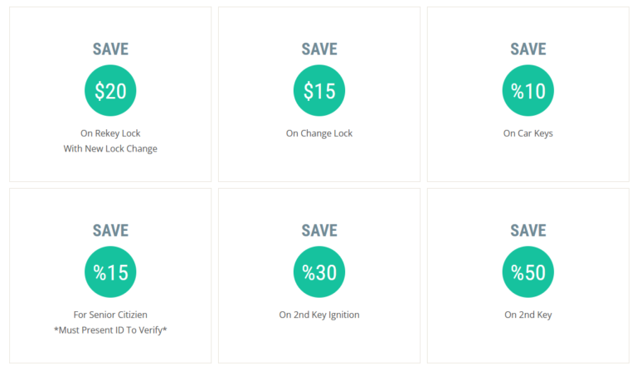Select the 'On Rekey Lock' text
This screenshot has height=370, width=637.
pyautogui.click(x=110, y=133)
